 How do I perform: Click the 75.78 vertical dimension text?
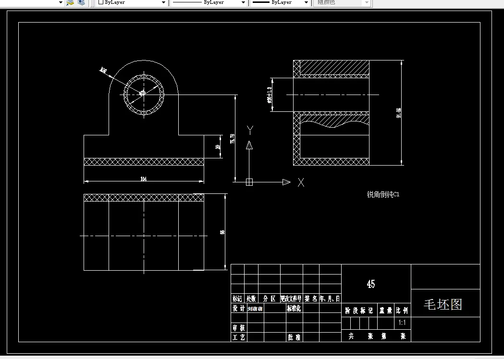coord(233,139)
